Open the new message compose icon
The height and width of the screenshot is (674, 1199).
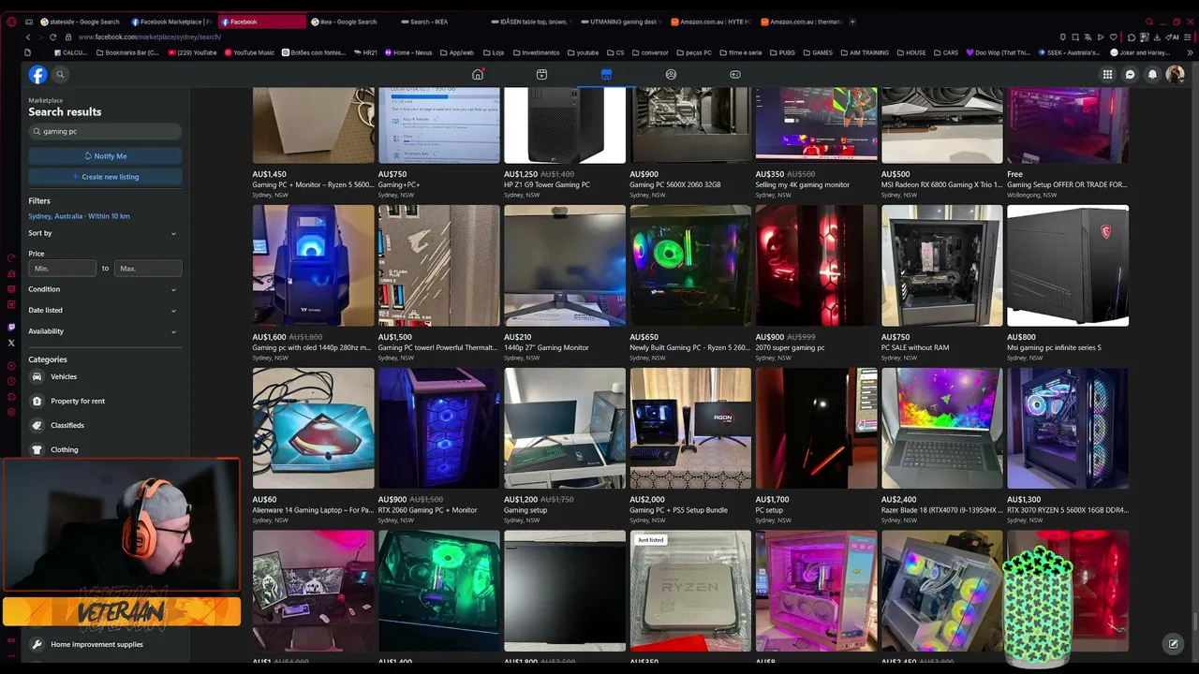coord(1173,644)
